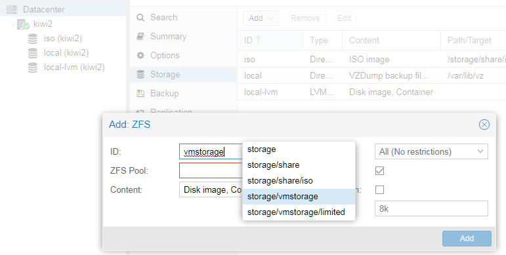Select storage/vmstorage/limited in the pool list
The height and width of the screenshot is (255, 506).
pyautogui.click(x=299, y=212)
